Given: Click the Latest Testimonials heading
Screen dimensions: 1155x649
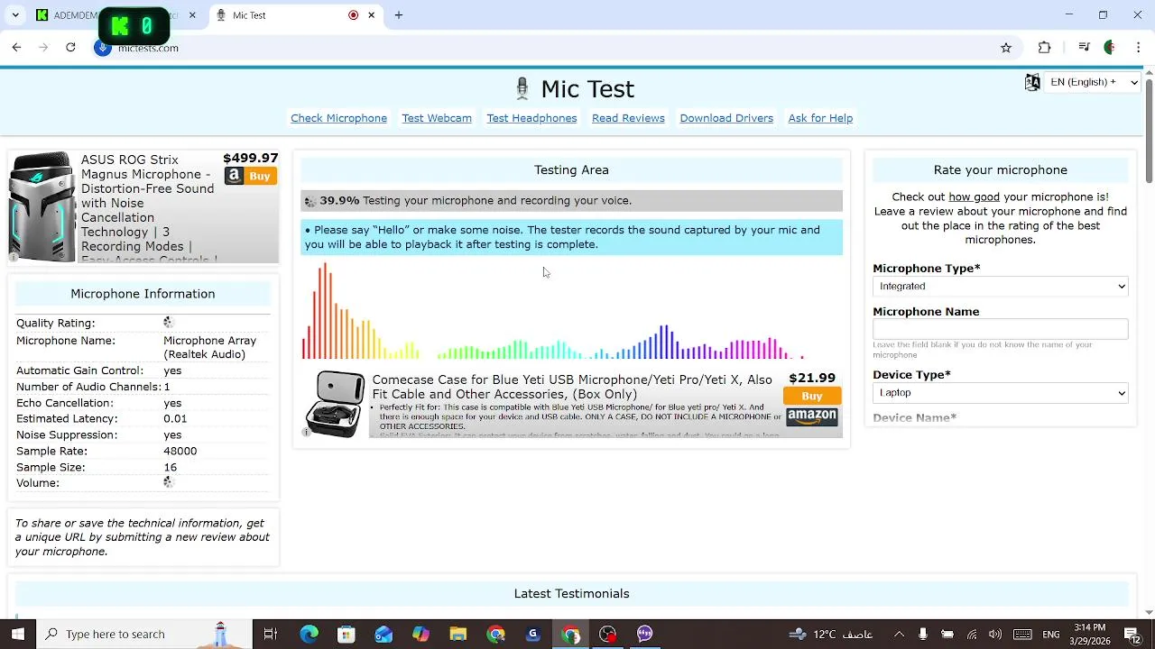Looking at the screenshot, I should point(572,594).
